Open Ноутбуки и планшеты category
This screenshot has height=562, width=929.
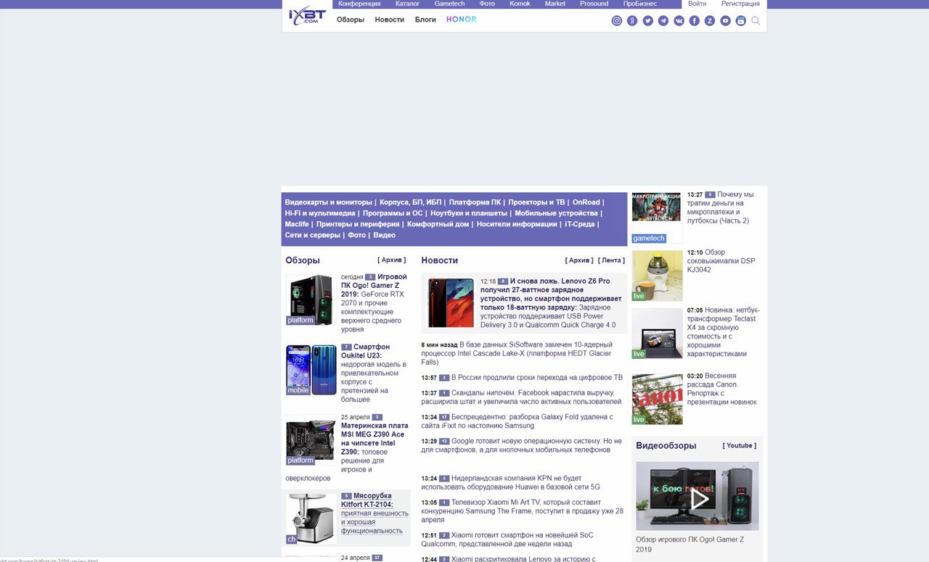coord(469,213)
